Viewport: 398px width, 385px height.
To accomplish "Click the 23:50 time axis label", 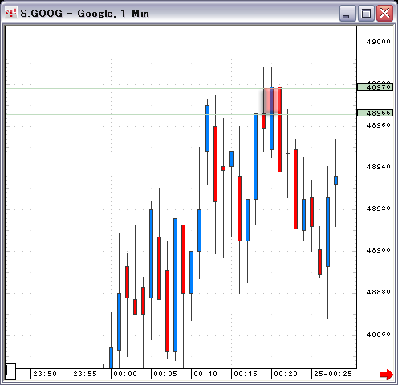I will [x=45, y=374].
